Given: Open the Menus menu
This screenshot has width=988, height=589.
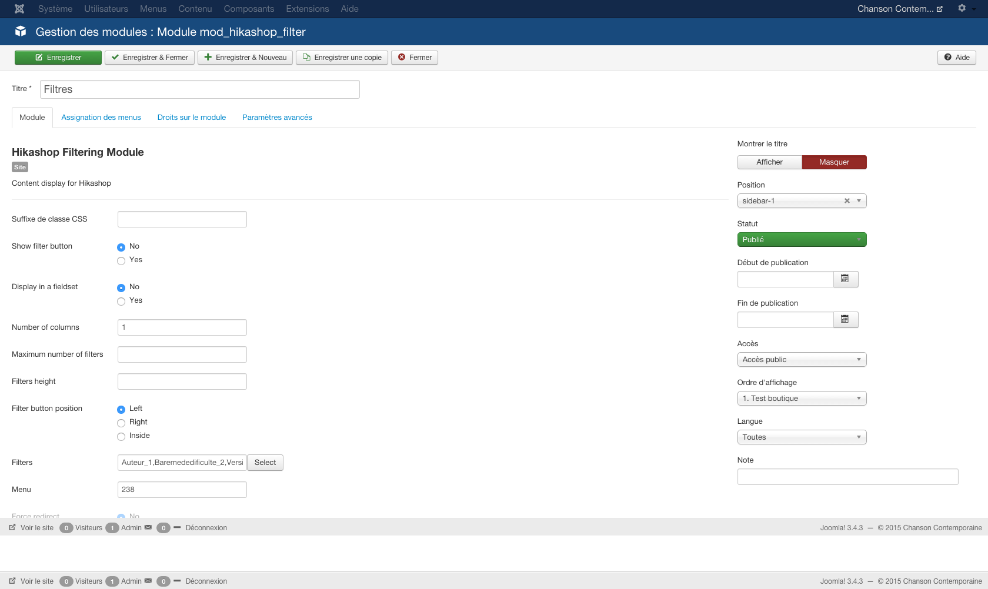Looking at the screenshot, I should tap(153, 9).
